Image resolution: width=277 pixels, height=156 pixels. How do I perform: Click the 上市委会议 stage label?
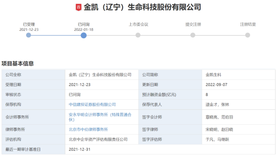click(138, 24)
